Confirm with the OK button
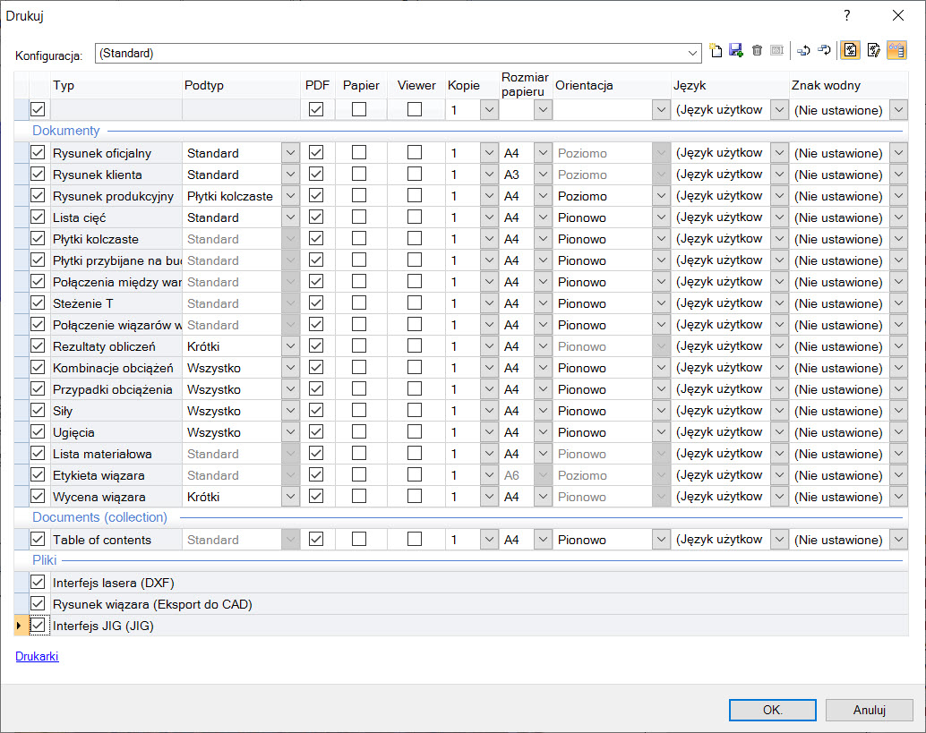 click(x=773, y=710)
